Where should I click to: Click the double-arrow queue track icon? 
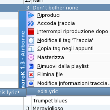[31, 23]
